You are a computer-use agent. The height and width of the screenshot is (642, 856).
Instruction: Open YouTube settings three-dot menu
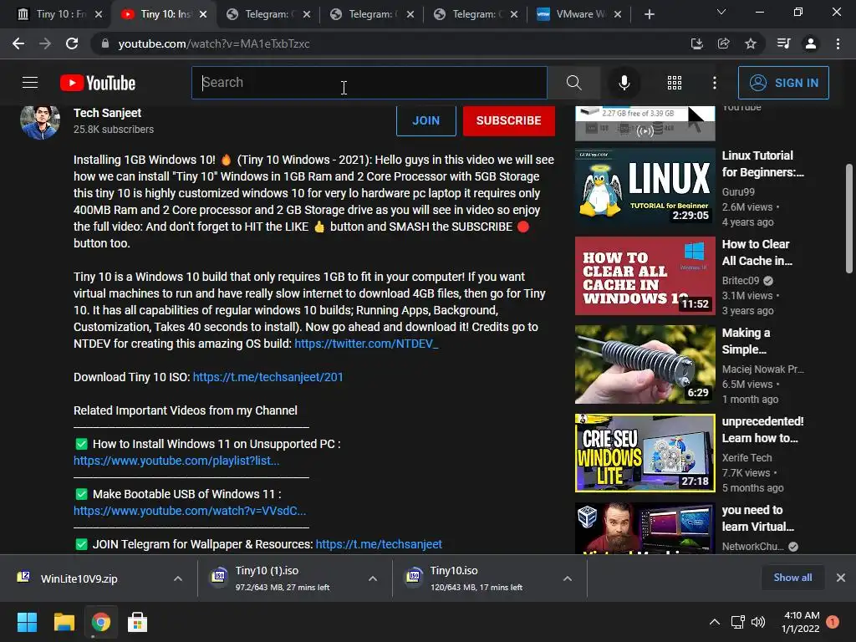click(x=715, y=83)
